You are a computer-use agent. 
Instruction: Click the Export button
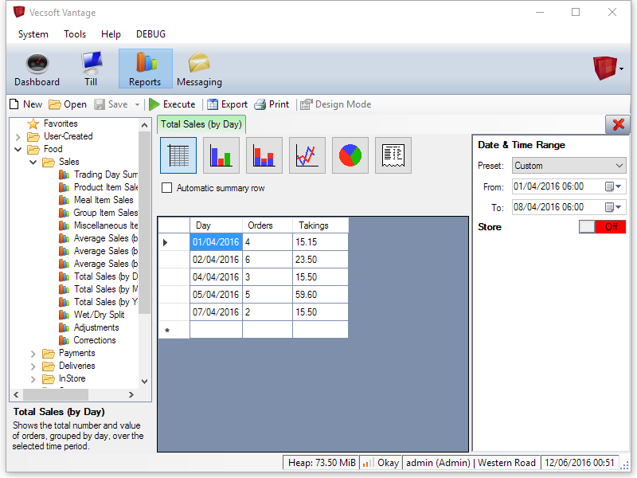pos(228,104)
